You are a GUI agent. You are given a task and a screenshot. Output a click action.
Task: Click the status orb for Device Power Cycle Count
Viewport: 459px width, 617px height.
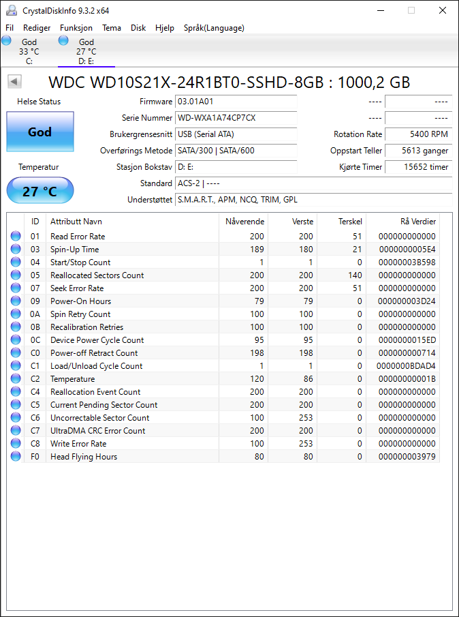[x=16, y=340]
